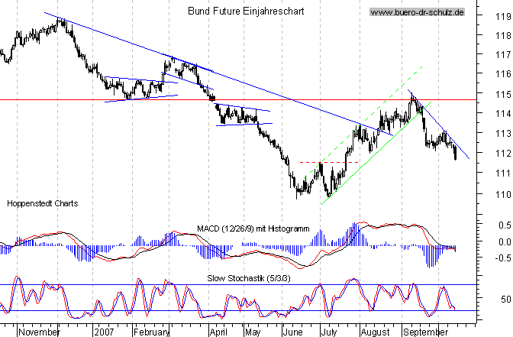Click the short red dashed line near July
The height and width of the screenshot is (337, 513).
tap(310, 162)
